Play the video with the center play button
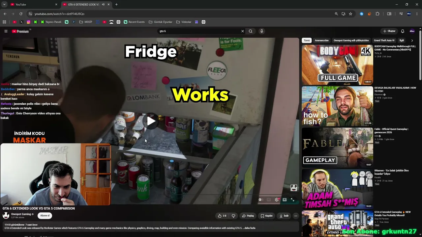422x237 pixels. tap(151, 121)
